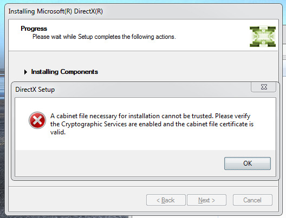Select the Installing Components step label

(64, 72)
